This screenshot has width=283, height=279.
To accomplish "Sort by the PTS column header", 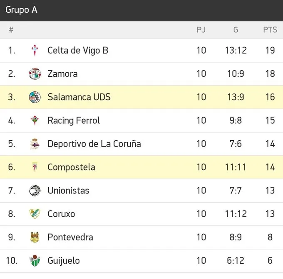I will pyautogui.click(x=270, y=30).
